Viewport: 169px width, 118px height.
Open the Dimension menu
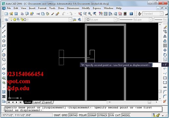click(73, 8)
